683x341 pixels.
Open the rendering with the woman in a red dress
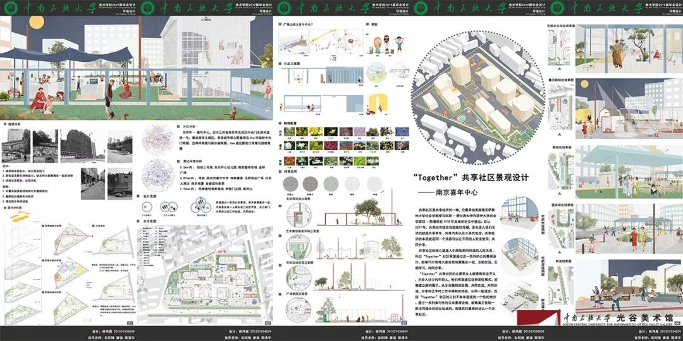click(628, 229)
